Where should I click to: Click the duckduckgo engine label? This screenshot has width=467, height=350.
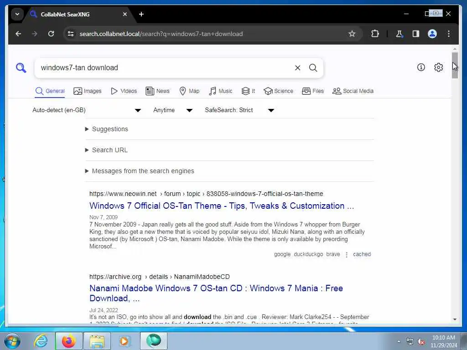tap(308, 254)
